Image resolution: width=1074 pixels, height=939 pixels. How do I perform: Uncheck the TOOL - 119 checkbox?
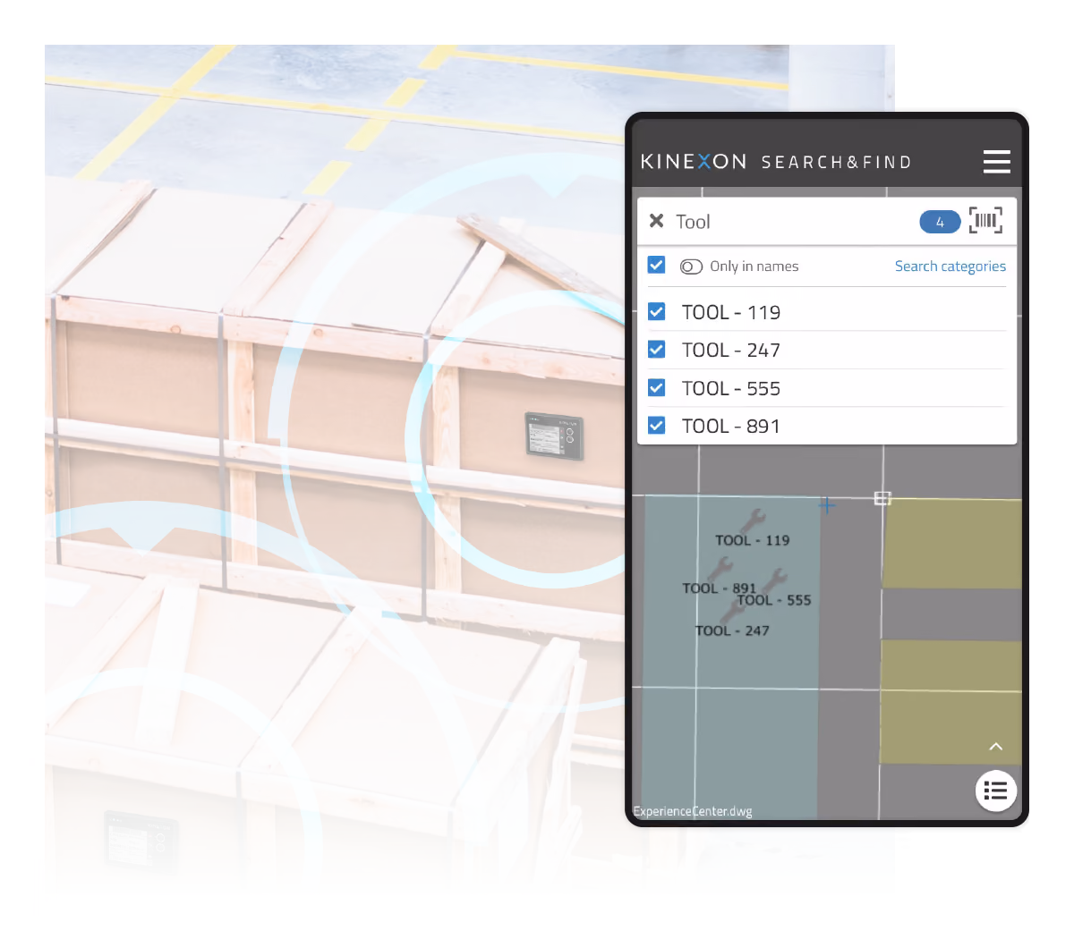656,311
